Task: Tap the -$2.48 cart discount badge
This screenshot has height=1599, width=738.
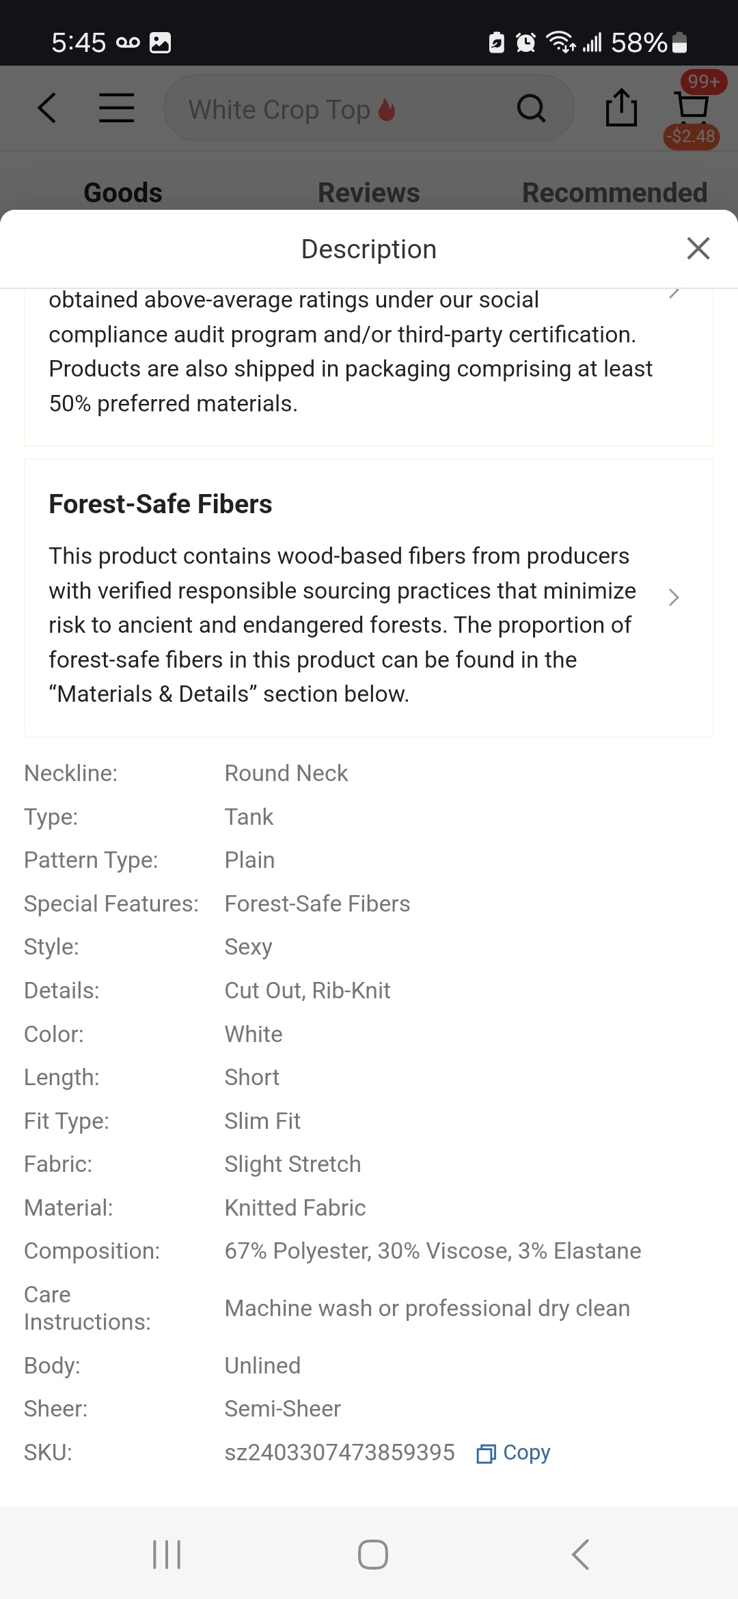Action: point(692,137)
